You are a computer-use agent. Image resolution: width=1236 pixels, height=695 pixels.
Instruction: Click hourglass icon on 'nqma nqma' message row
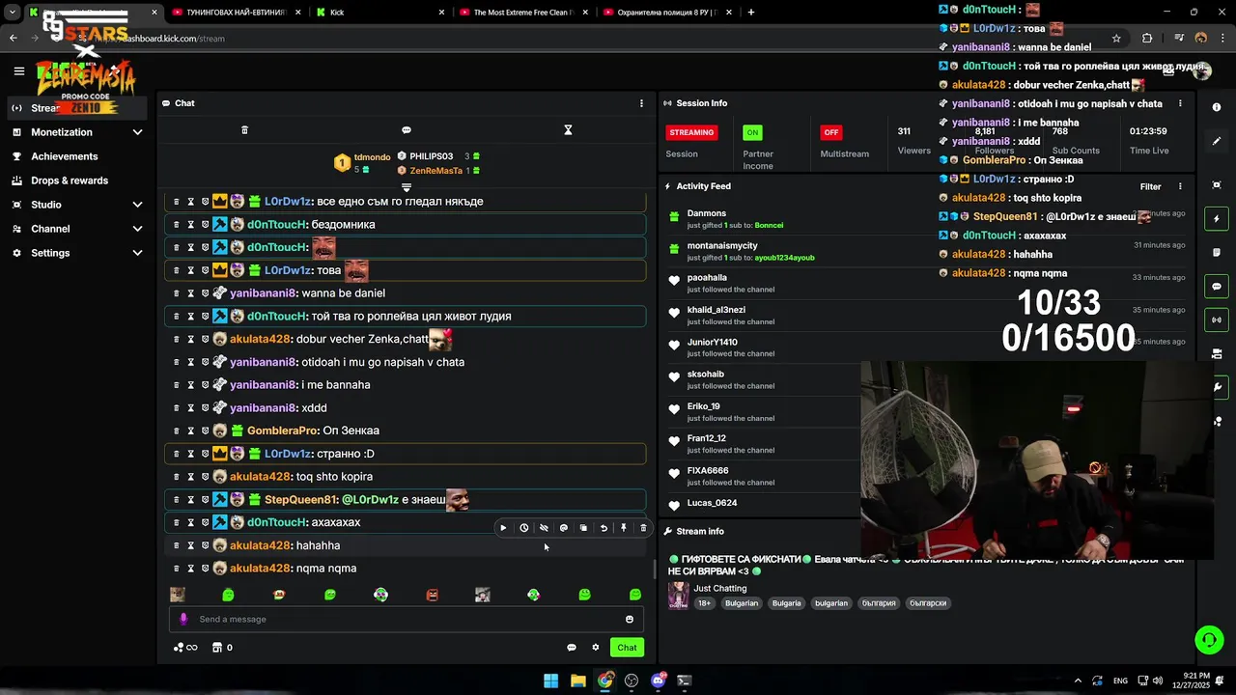click(x=190, y=569)
